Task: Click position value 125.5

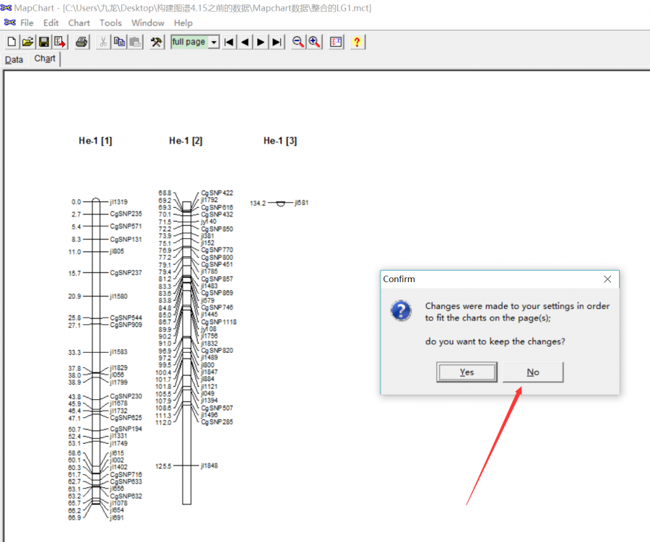Action: [x=163, y=467]
